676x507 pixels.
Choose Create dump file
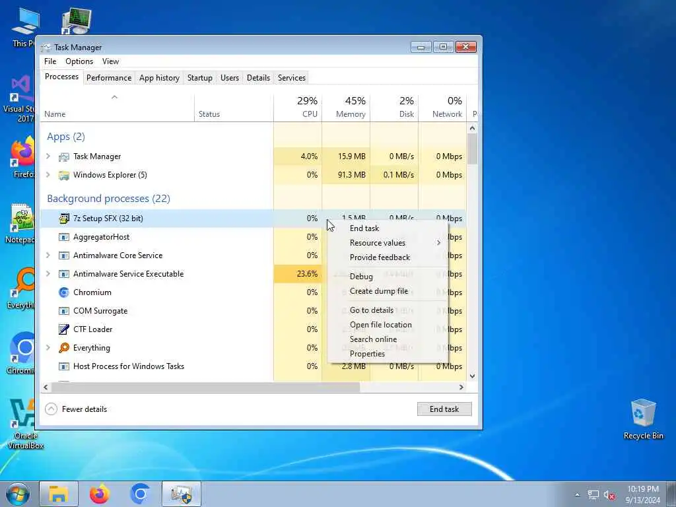pyautogui.click(x=388, y=291)
